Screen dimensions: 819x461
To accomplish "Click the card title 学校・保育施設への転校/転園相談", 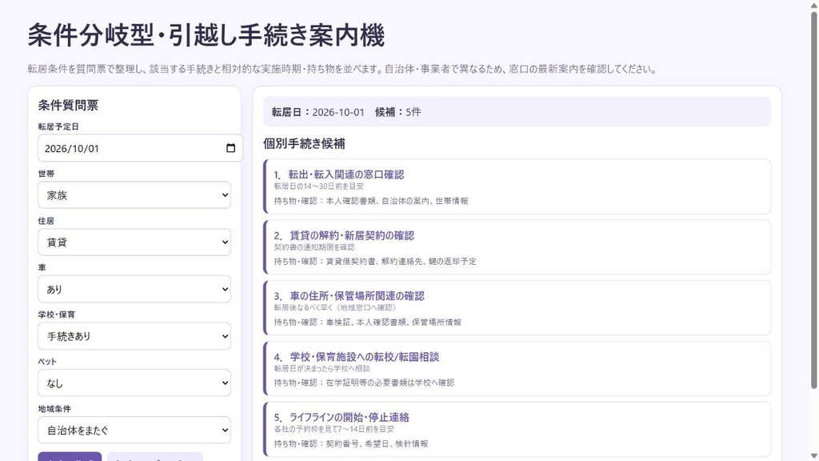I will pos(364,357).
